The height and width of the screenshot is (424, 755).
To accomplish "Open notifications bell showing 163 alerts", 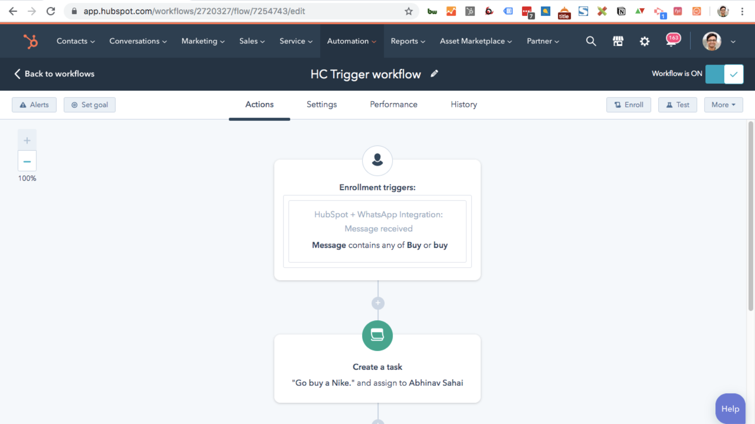I will click(x=672, y=41).
